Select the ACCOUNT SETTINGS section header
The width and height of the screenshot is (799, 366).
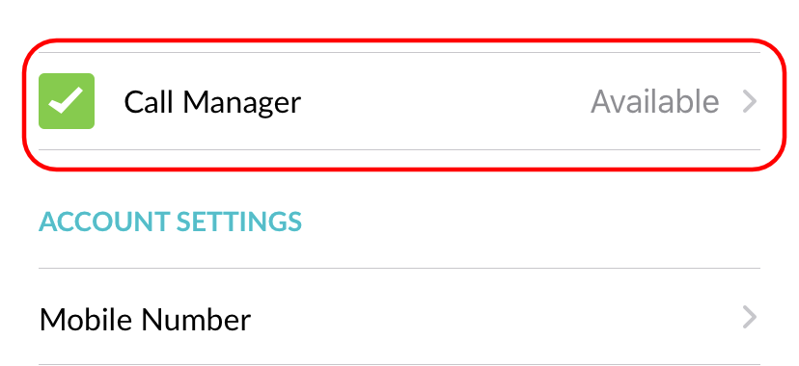point(170,222)
